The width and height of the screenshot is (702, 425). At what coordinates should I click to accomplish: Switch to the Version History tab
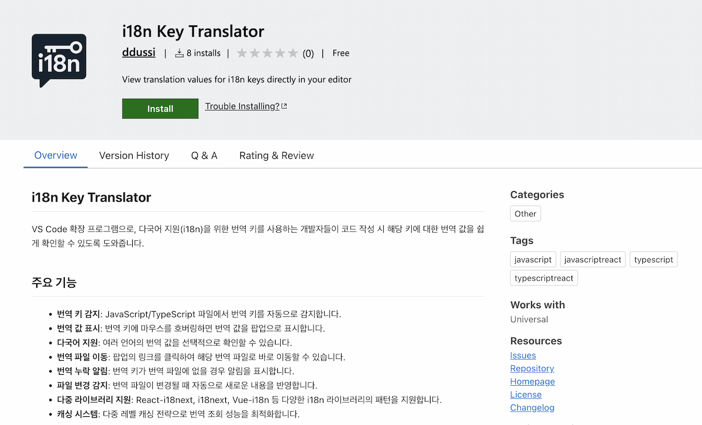pos(134,155)
